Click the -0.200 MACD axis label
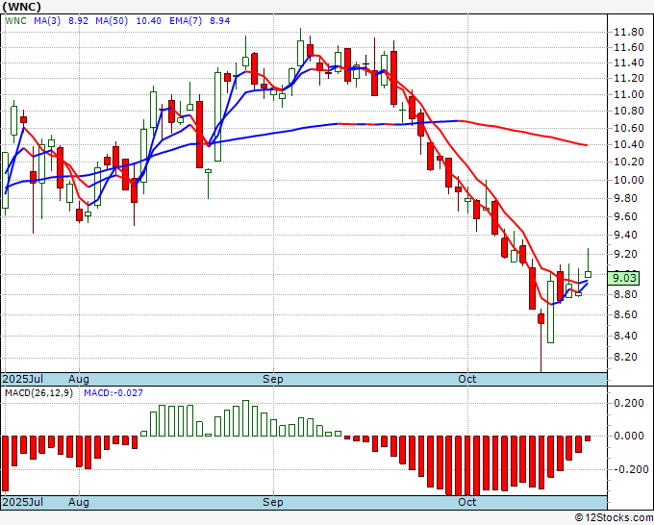The width and height of the screenshot is (654, 525). [627, 469]
